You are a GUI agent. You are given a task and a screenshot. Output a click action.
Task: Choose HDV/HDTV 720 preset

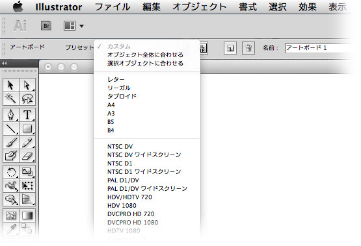coord(147,197)
